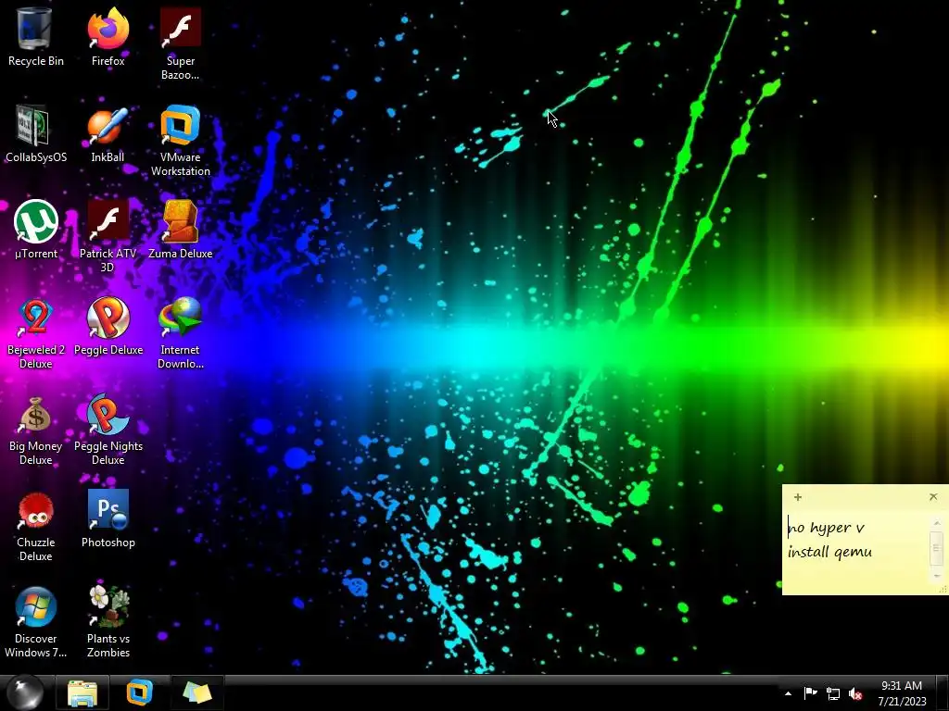The width and height of the screenshot is (949, 711).
Task: Select the Photoshop desktop shortcut
Action: click(108, 518)
